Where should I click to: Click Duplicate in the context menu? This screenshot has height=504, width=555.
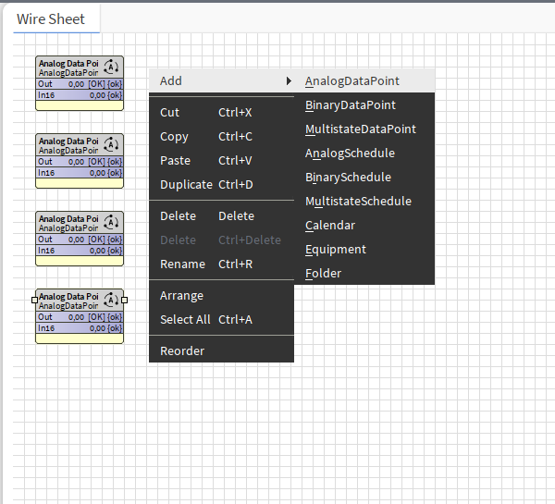pos(186,185)
